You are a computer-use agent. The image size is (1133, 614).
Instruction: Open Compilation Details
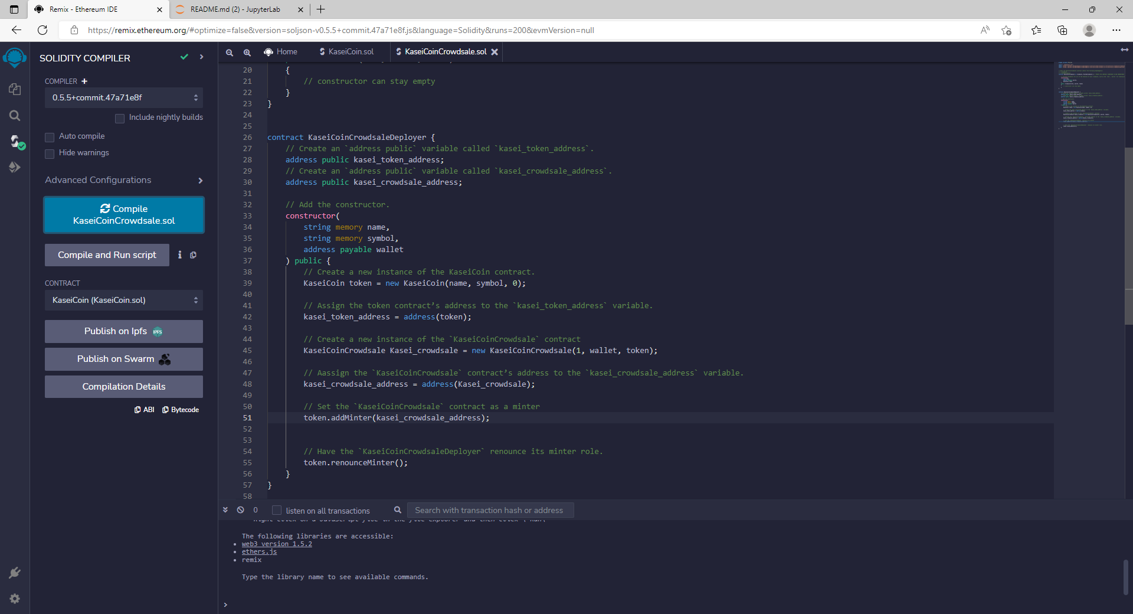[x=124, y=387]
